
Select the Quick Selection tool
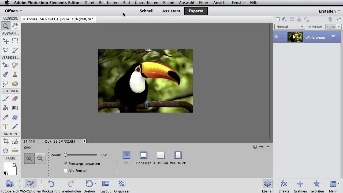[x=15, y=50]
